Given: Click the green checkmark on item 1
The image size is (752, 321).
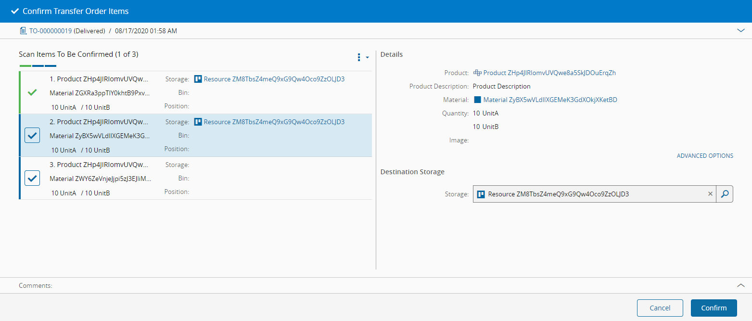Looking at the screenshot, I should pos(32,92).
